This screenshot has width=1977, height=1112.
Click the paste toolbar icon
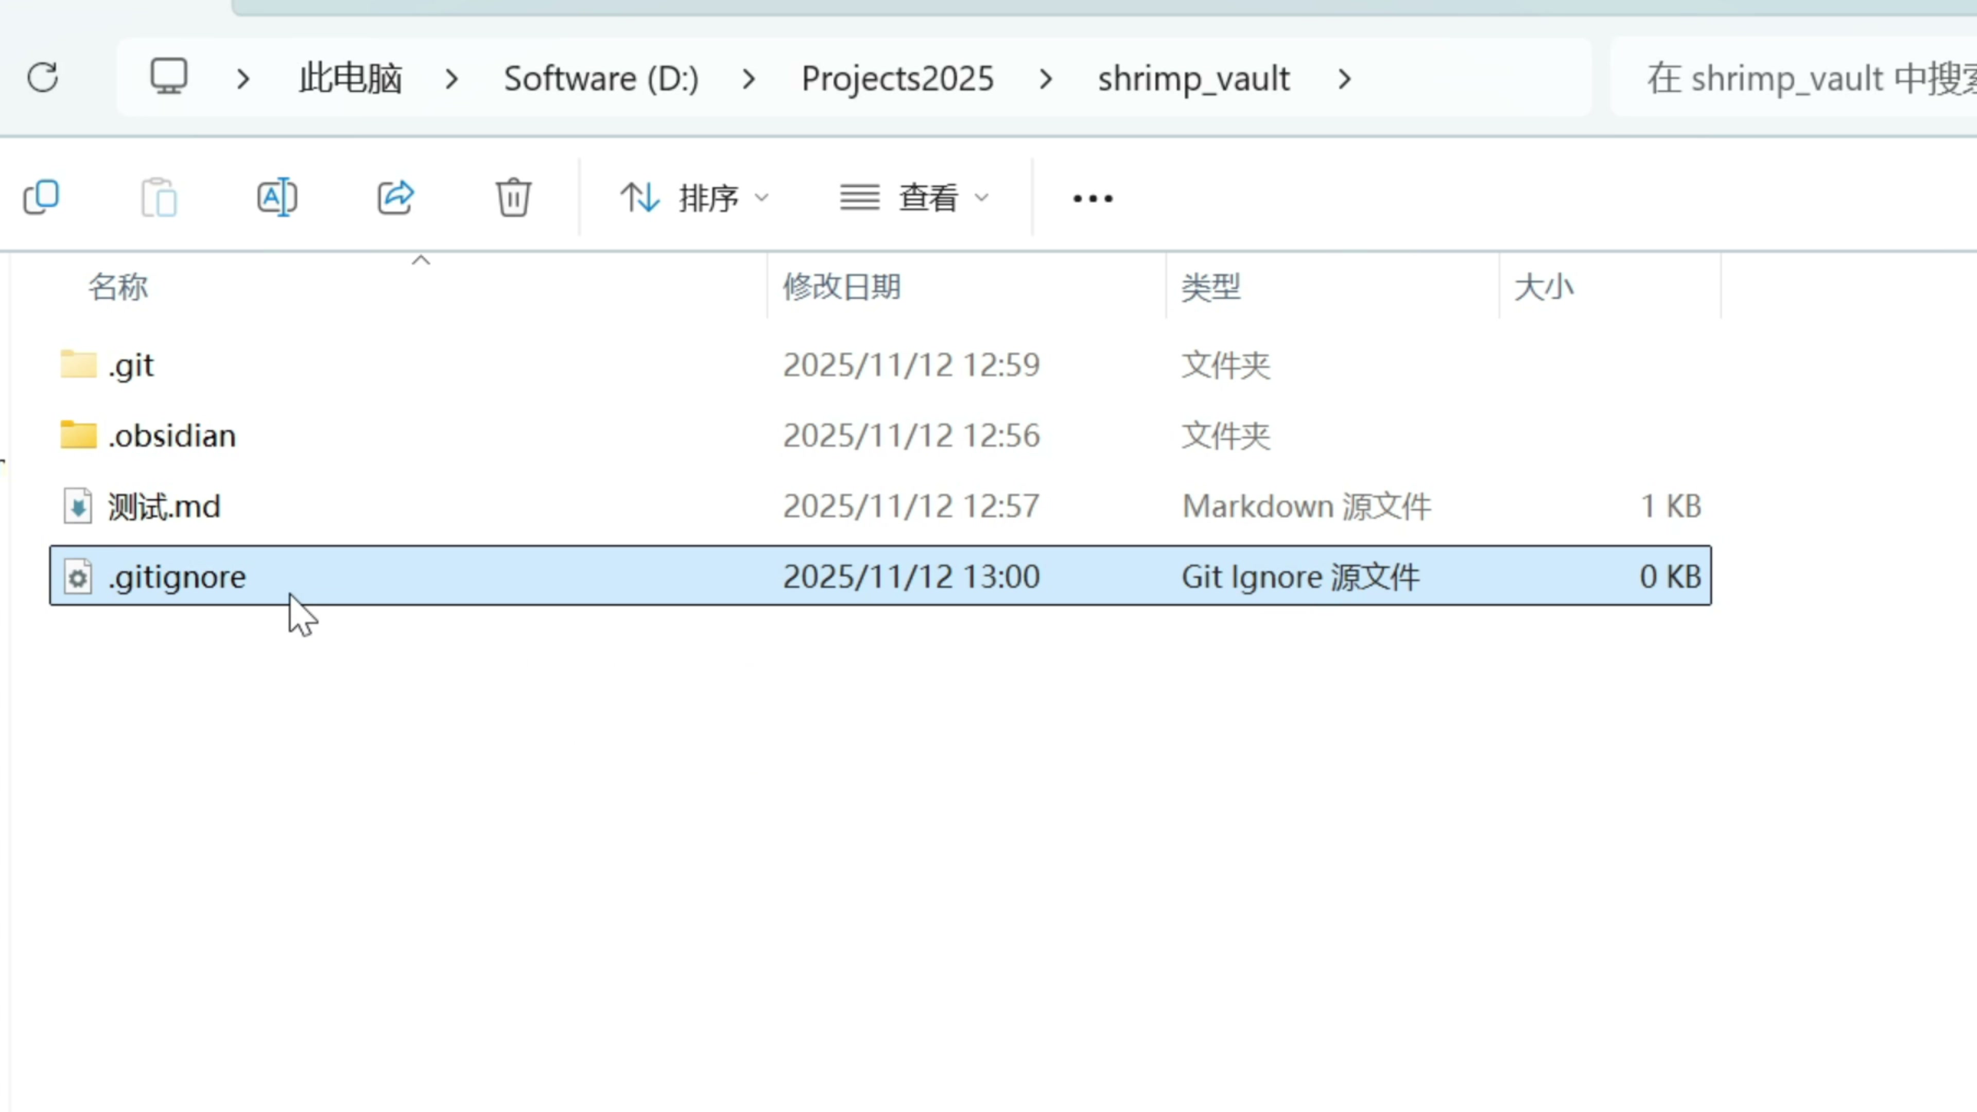pos(159,198)
